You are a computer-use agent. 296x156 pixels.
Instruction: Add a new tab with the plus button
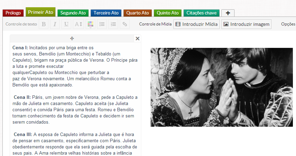(228, 13)
